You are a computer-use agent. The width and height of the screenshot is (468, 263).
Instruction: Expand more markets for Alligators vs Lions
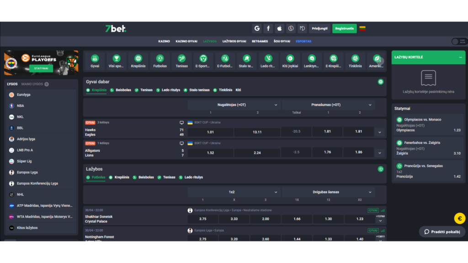tap(380, 153)
